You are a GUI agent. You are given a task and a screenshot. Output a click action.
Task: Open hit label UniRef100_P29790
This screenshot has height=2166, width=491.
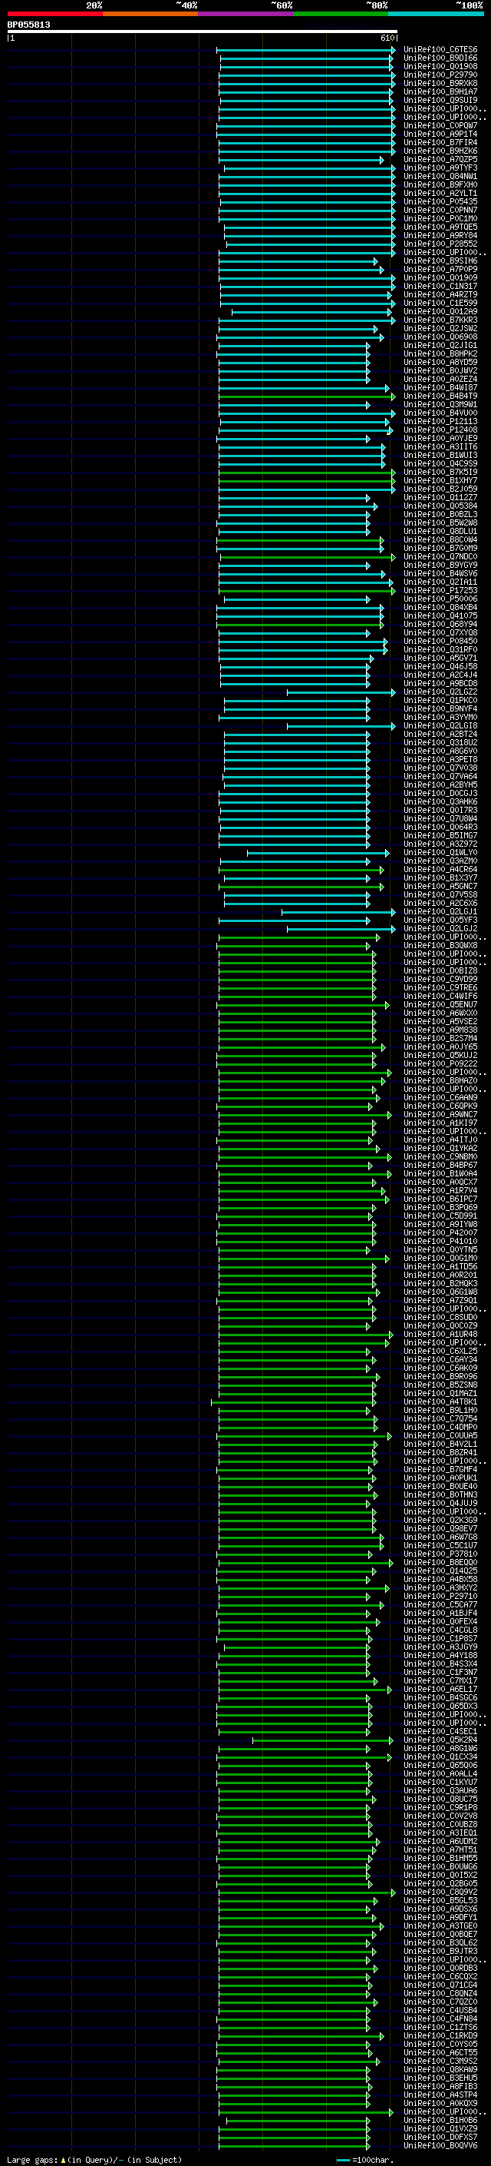pos(440,75)
